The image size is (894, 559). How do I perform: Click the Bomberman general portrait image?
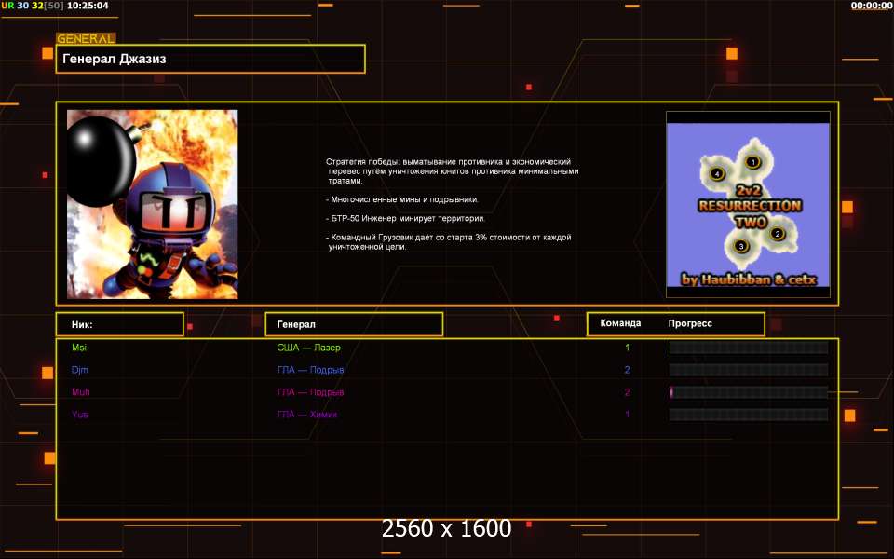click(152, 204)
